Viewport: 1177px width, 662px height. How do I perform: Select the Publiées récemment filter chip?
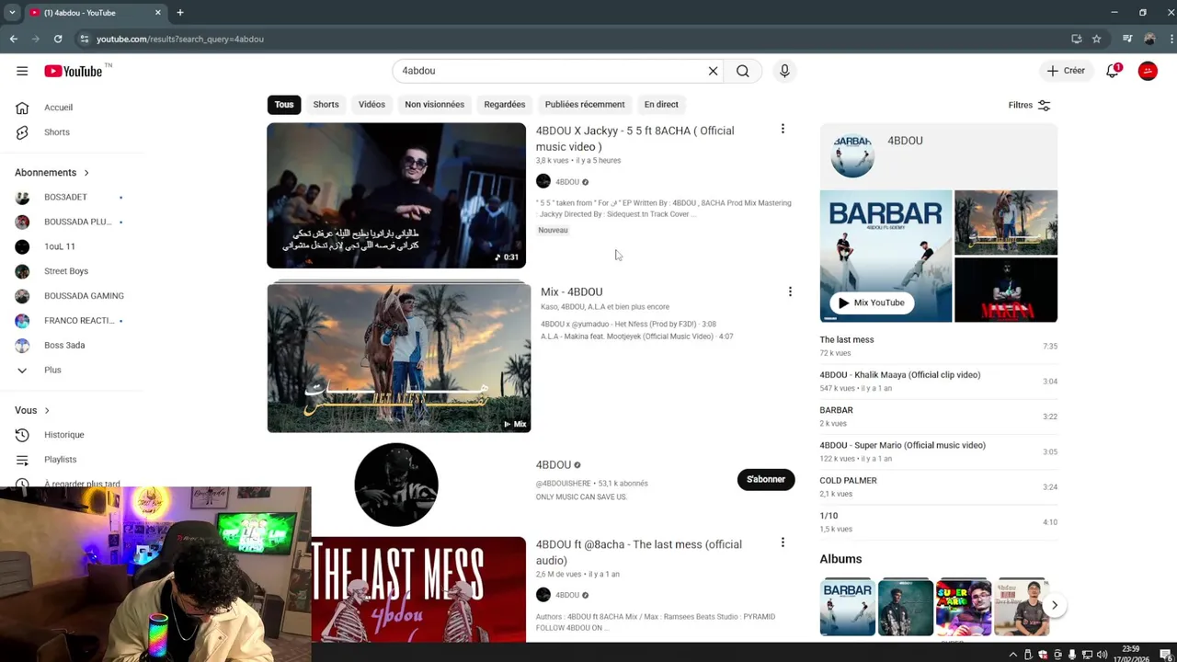pyautogui.click(x=585, y=105)
